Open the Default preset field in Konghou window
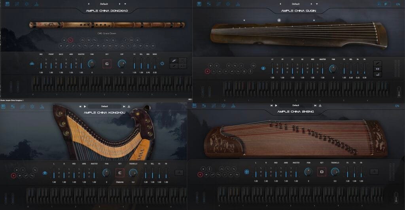 tap(104, 106)
